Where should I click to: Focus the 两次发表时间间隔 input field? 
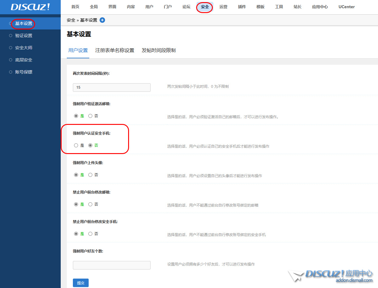(112, 87)
